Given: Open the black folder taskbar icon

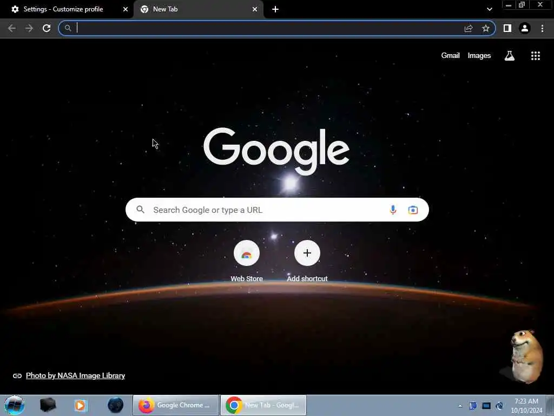Looking at the screenshot, I should pyautogui.click(x=48, y=405).
